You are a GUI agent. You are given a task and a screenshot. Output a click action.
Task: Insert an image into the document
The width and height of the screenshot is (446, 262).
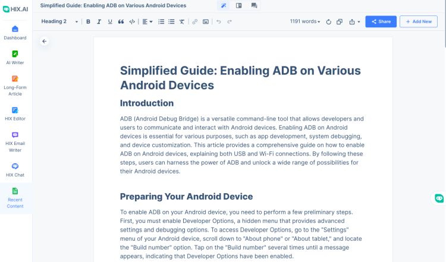[x=206, y=21]
